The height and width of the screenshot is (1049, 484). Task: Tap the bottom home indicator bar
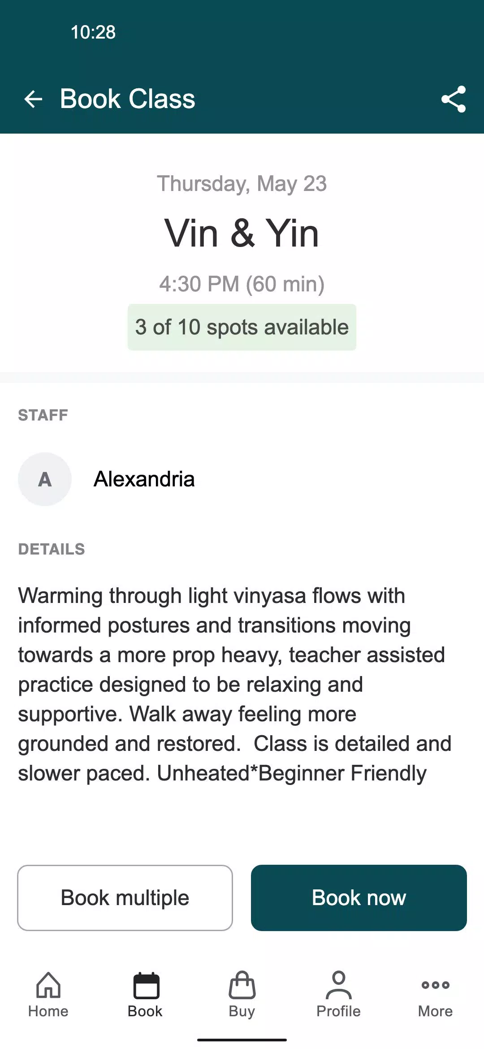242,1040
